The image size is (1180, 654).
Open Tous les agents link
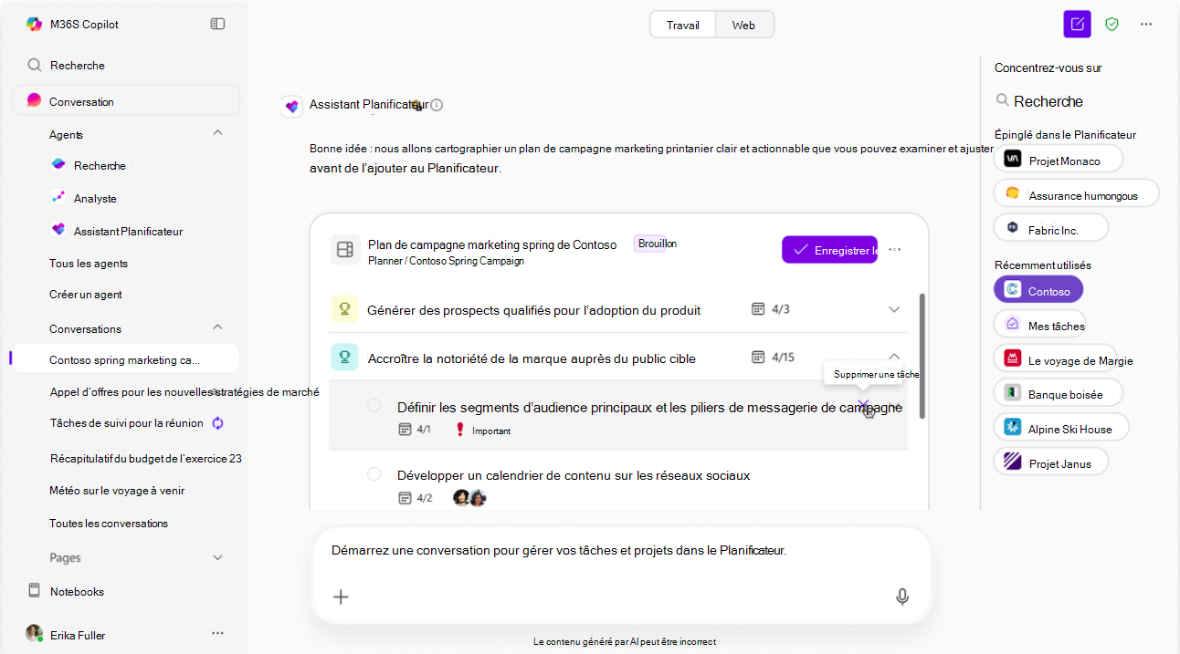pos(89,264)
